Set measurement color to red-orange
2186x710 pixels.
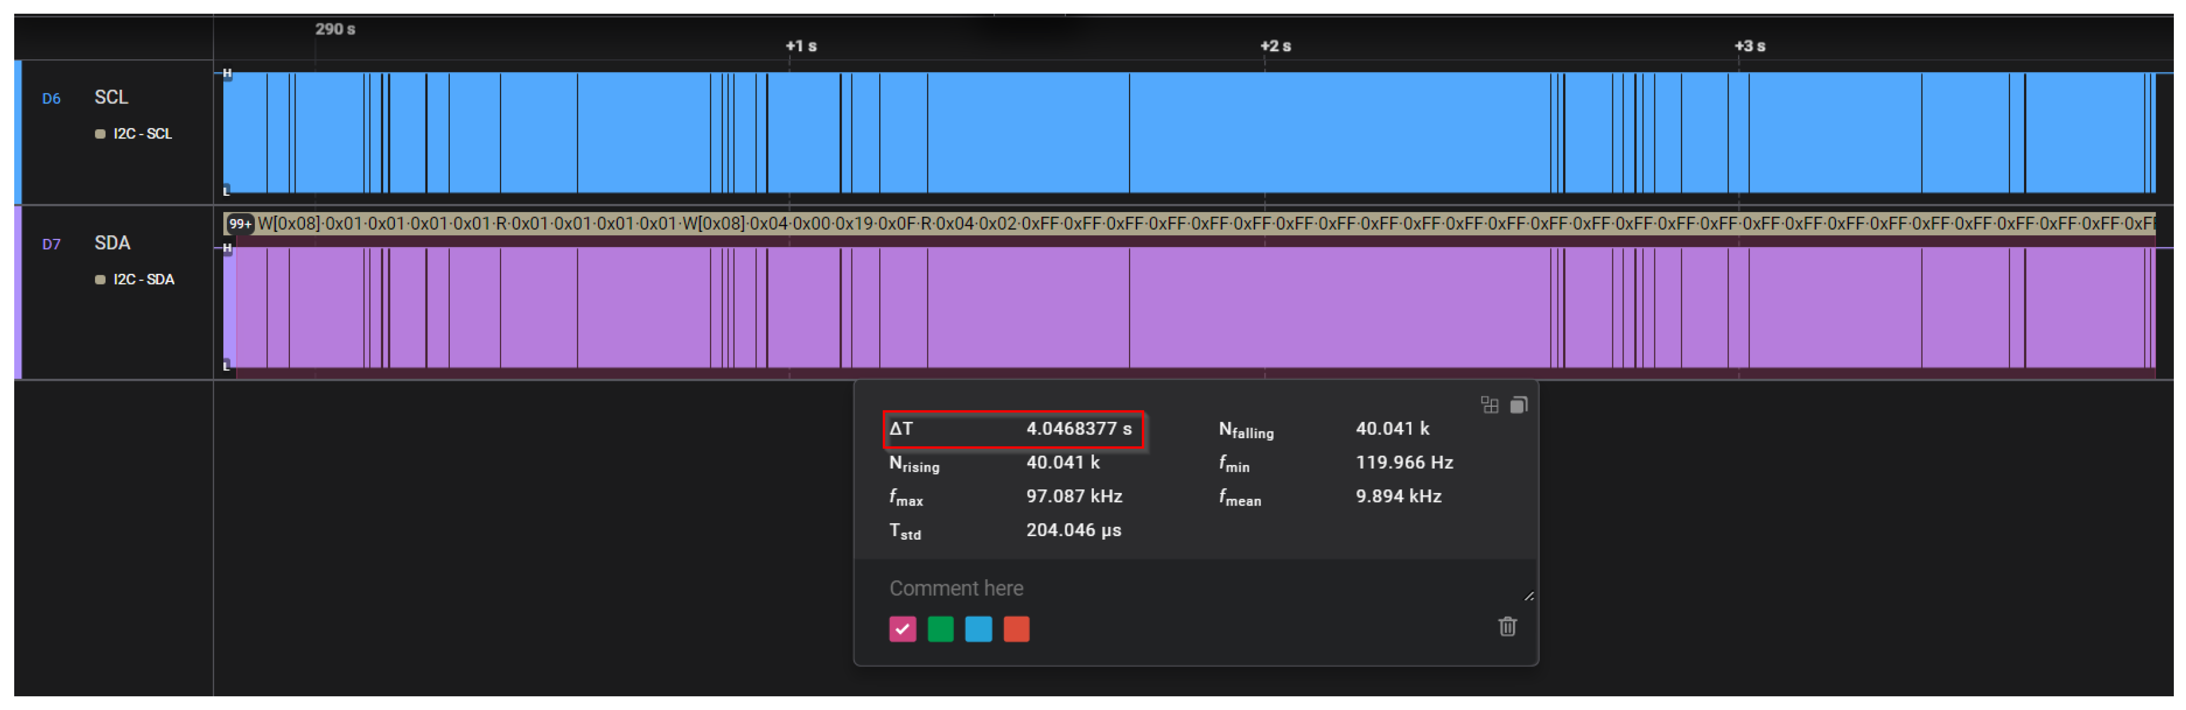point(1016,629)
